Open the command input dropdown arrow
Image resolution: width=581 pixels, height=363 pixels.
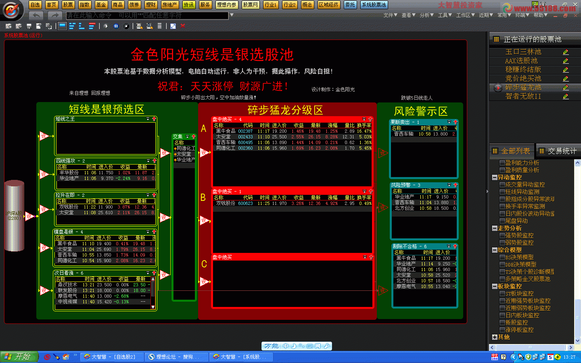[232, 15]
